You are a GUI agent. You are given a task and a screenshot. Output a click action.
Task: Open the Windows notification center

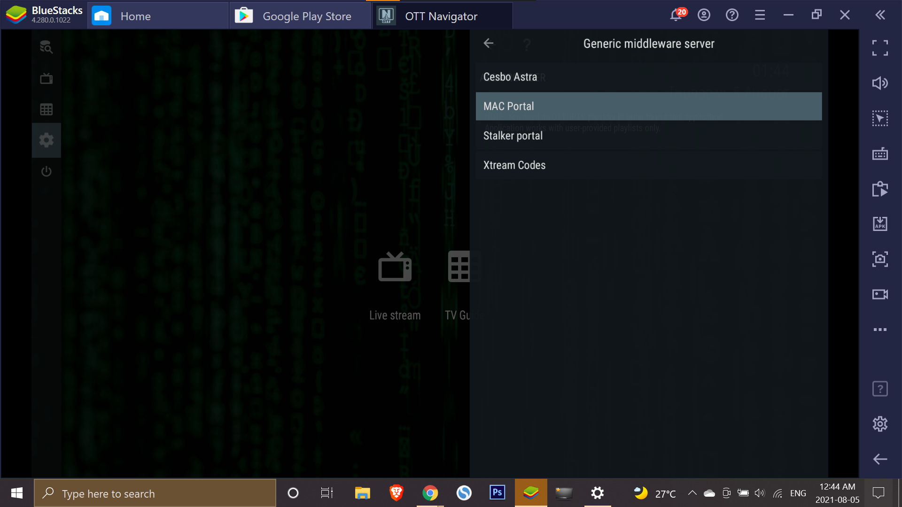point(878,493)
